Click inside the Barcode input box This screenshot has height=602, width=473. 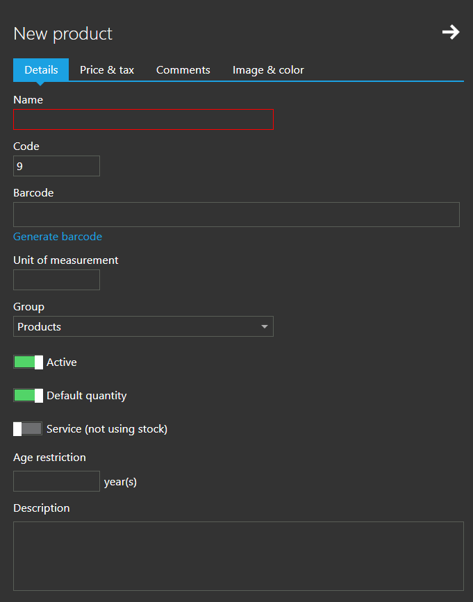(x=236, y=215)
